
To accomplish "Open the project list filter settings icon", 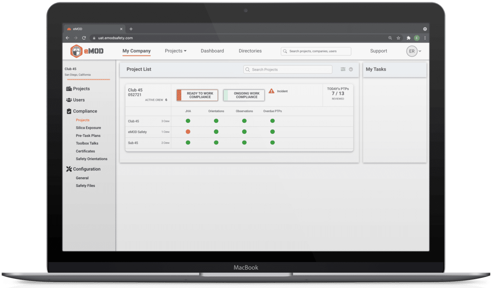I will (343, 69).
